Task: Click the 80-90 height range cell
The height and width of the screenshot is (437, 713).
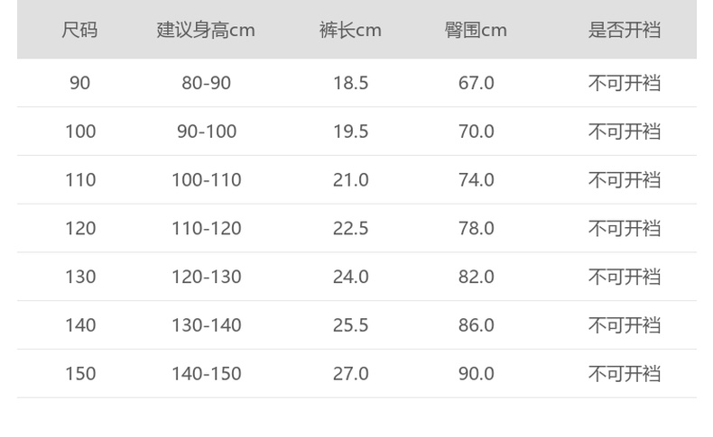Action: [x=206, y=83]
